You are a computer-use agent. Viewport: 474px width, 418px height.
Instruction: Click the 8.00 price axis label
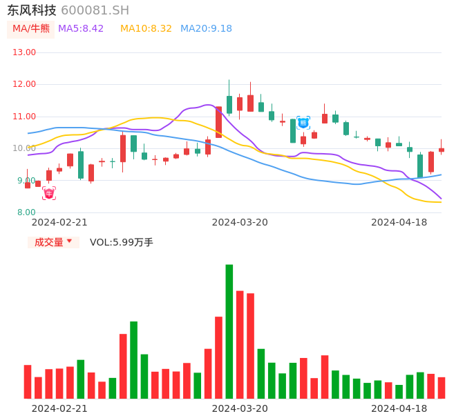click(x=26, y=212)
